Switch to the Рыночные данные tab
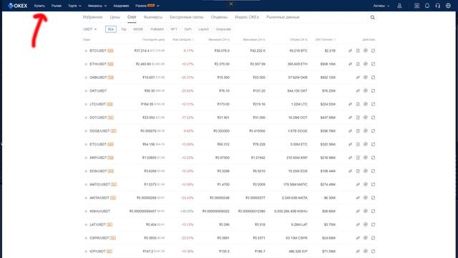The width and height of the screenshot is (458, 258). 283,17
